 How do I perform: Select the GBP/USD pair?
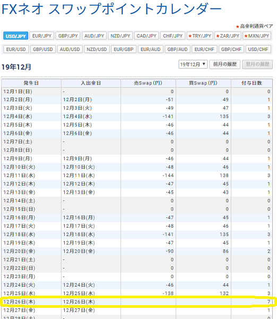tap(43, 49)
